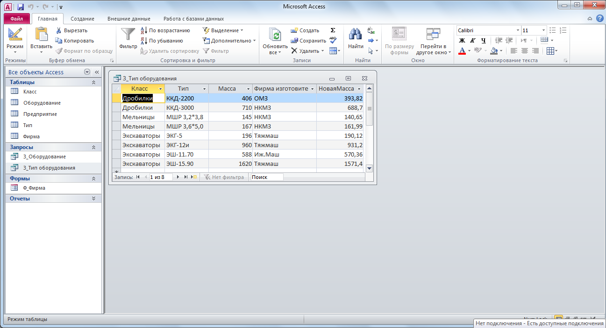Screen dimensions: 606x328
Task: Switch to the Создание ribbon tab
Action: pyautogui.click(x=82, y=19)
